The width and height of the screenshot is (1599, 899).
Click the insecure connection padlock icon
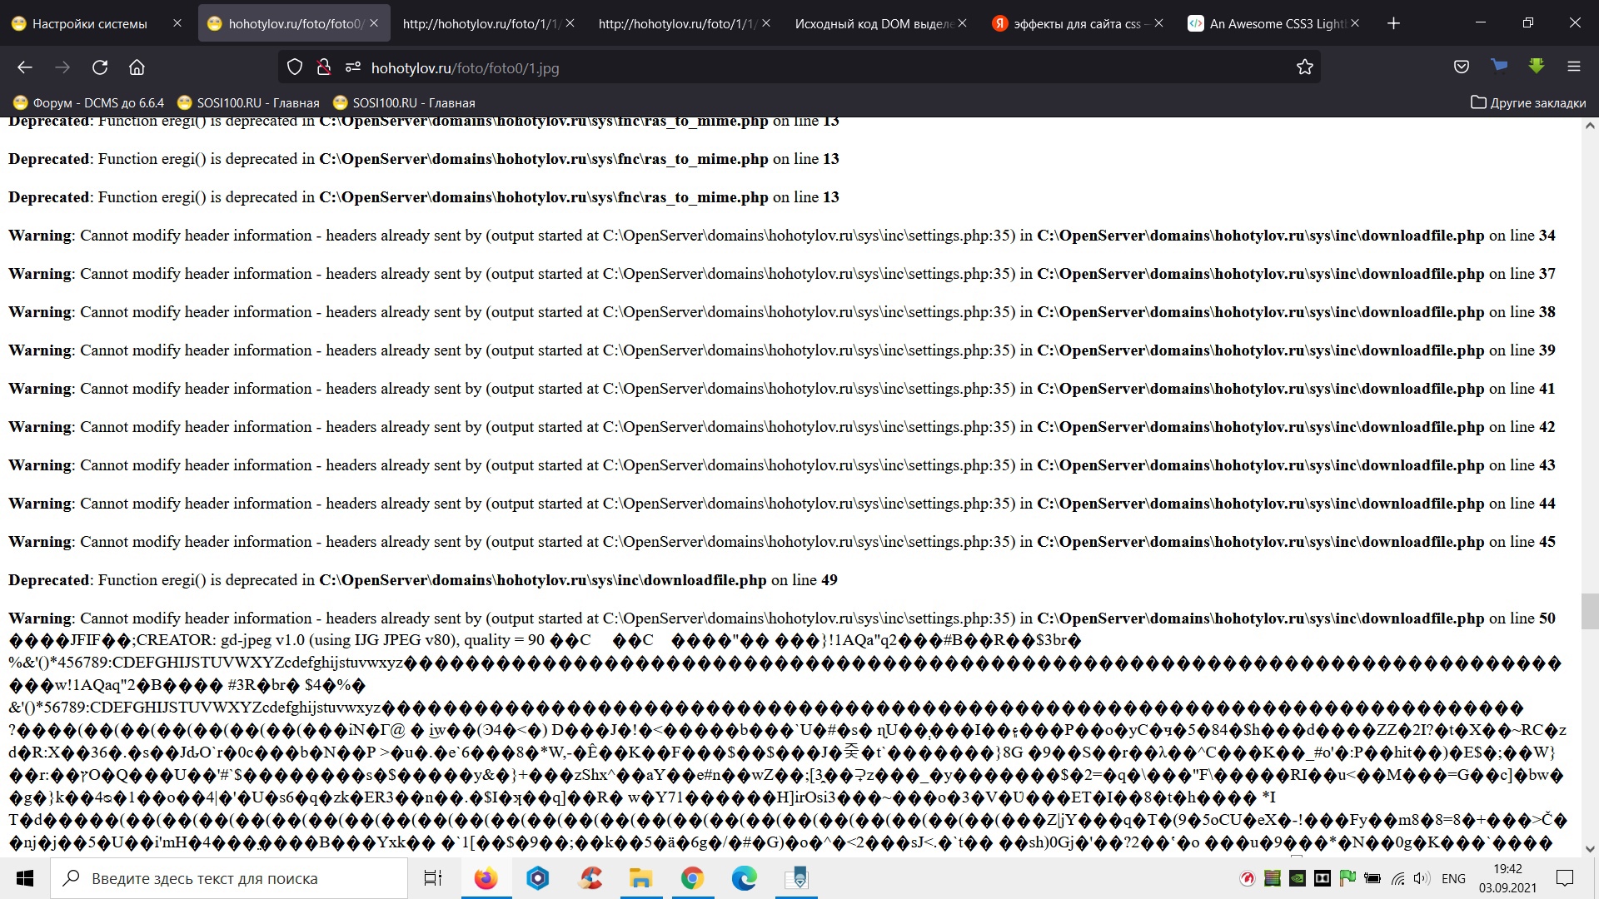tap(324, 67)
